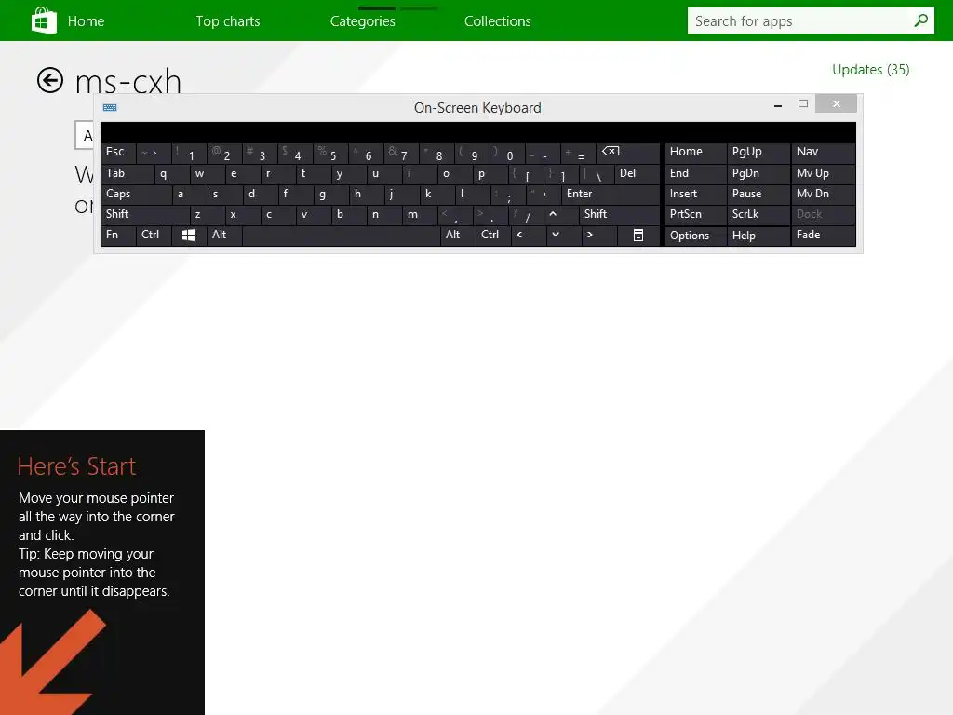Click the tilde backtick key
This screenshot has width=953, height=715.
[154, 153]
